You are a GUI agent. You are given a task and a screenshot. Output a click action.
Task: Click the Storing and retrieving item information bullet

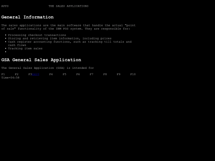[x=60, y=39]
